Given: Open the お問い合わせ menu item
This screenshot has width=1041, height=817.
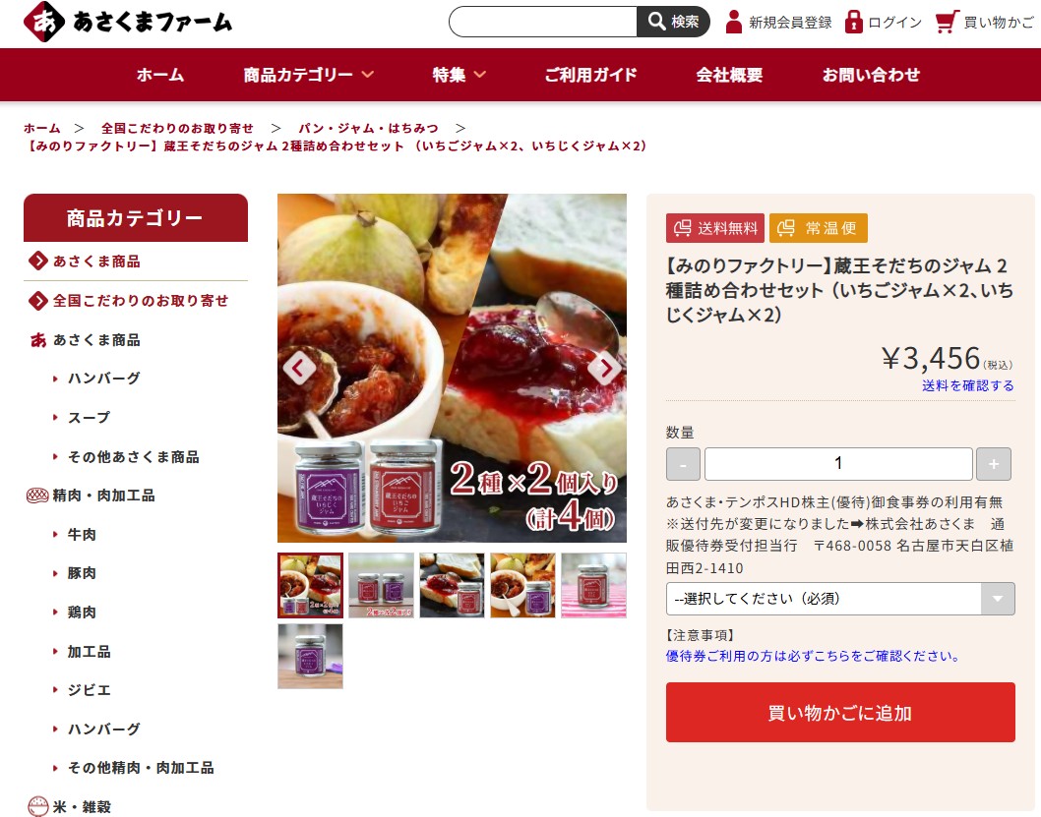Looking at the screenshot, I should tap(871, 75).
